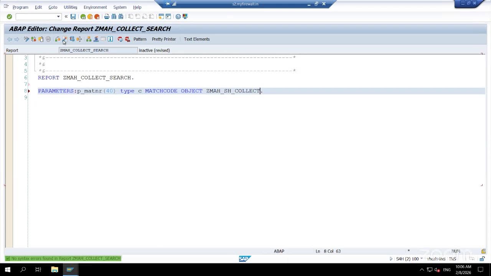Image resolution: width=491 pixels, height=276 pixels.
Task: Toggle Display/Change mode icon
Action: click(x=26, y=39)
